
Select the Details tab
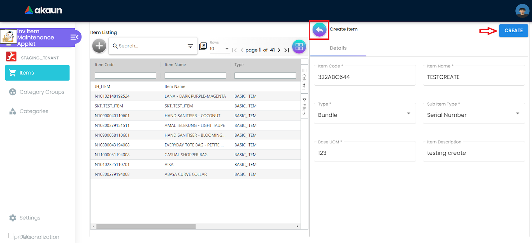[x=338, y=48]
